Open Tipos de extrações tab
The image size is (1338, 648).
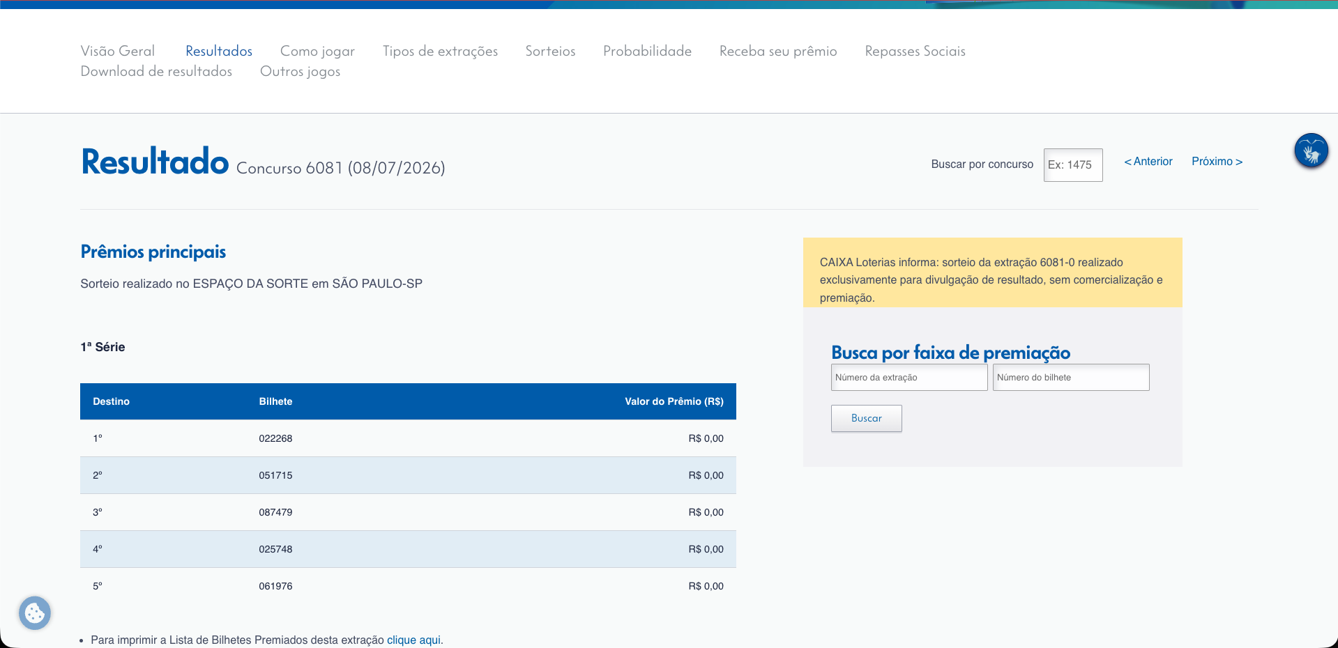coord(440,52)
